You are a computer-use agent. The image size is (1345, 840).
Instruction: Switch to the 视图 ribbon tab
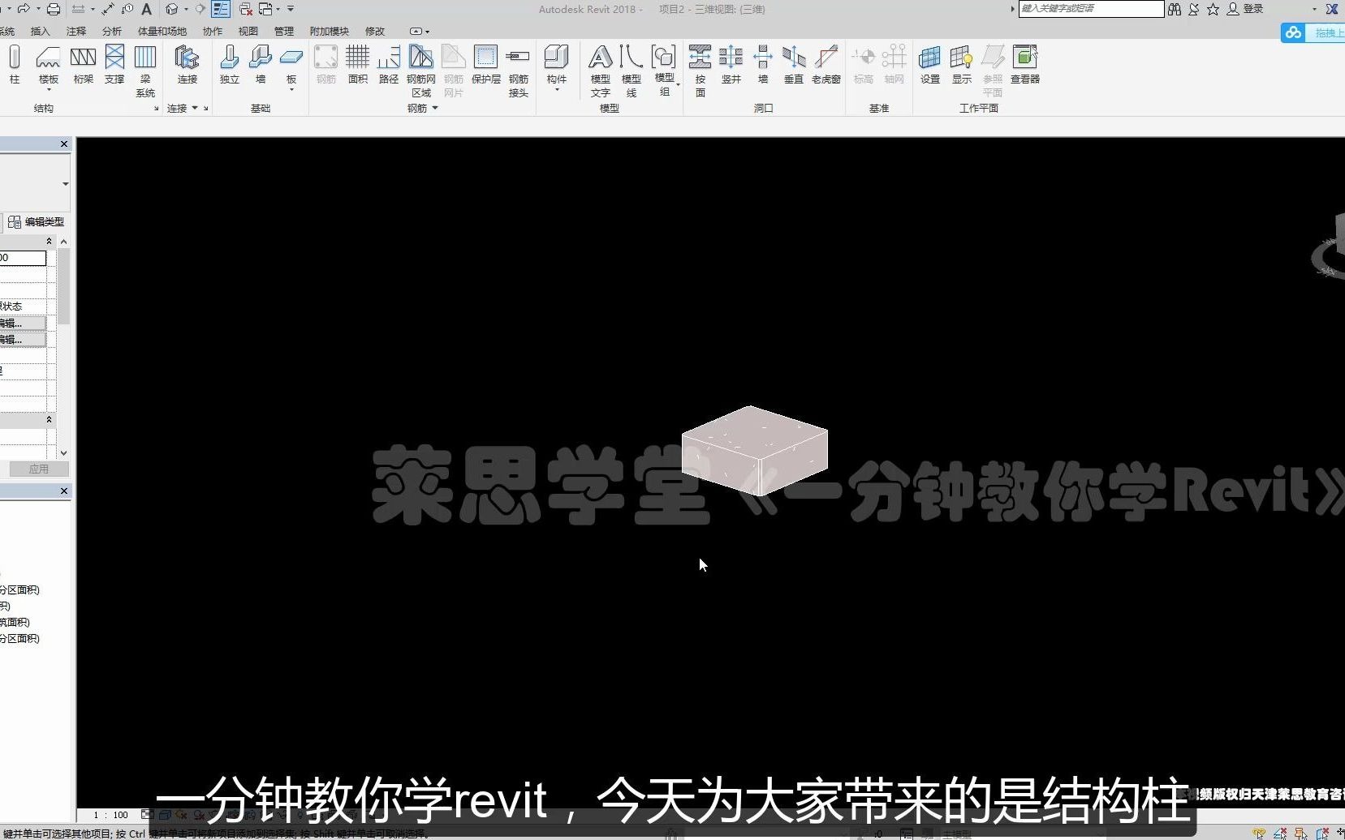click(x=248, y=31)
